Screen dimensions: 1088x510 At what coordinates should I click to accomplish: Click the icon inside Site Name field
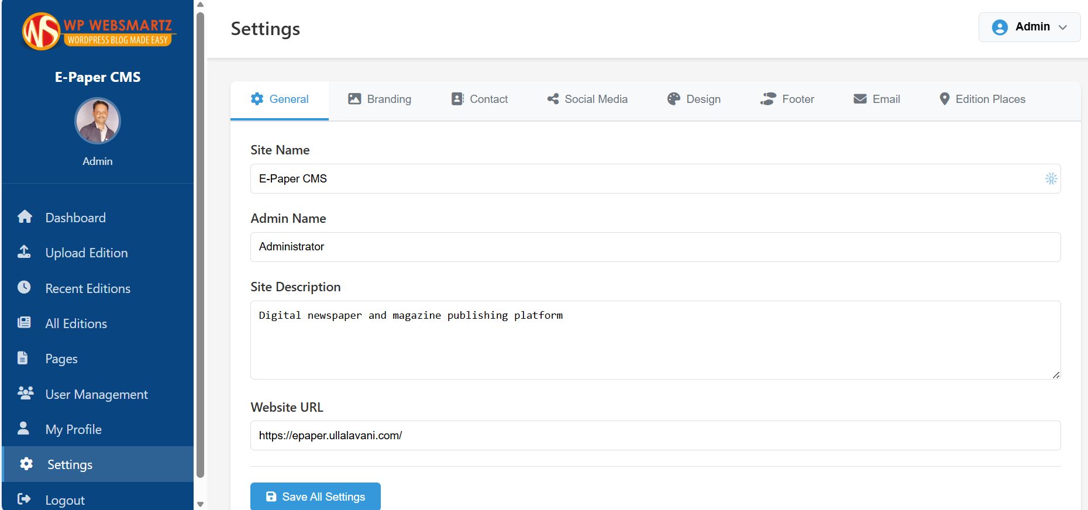1051,178
